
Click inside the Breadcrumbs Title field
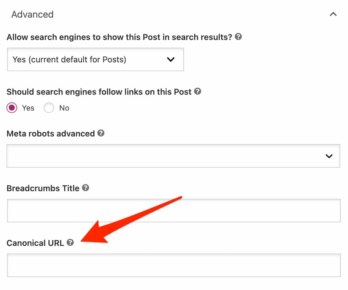pyautogui.click(x=174, y=210)
